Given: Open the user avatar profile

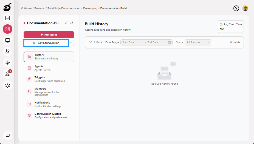Looking at the screenshot, I should [245, 8].
